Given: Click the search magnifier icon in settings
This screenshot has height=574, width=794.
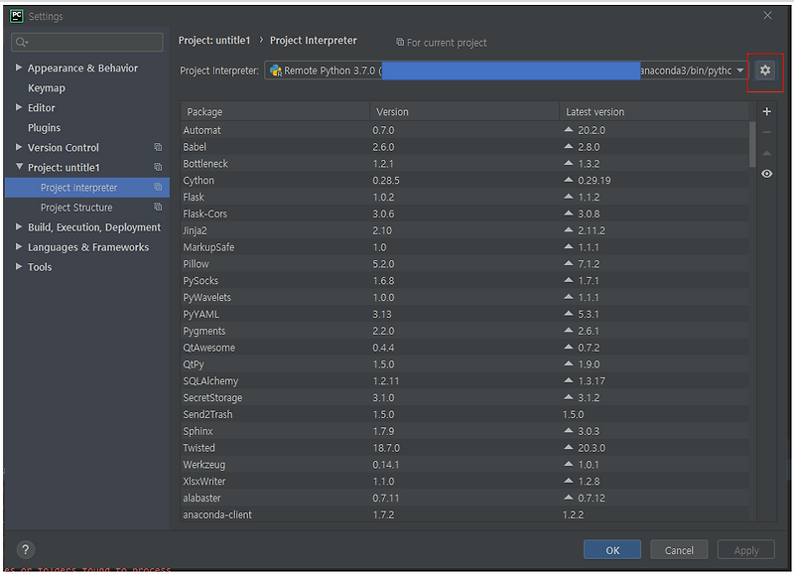Looking at the screenshot, I should pos(21,42).
